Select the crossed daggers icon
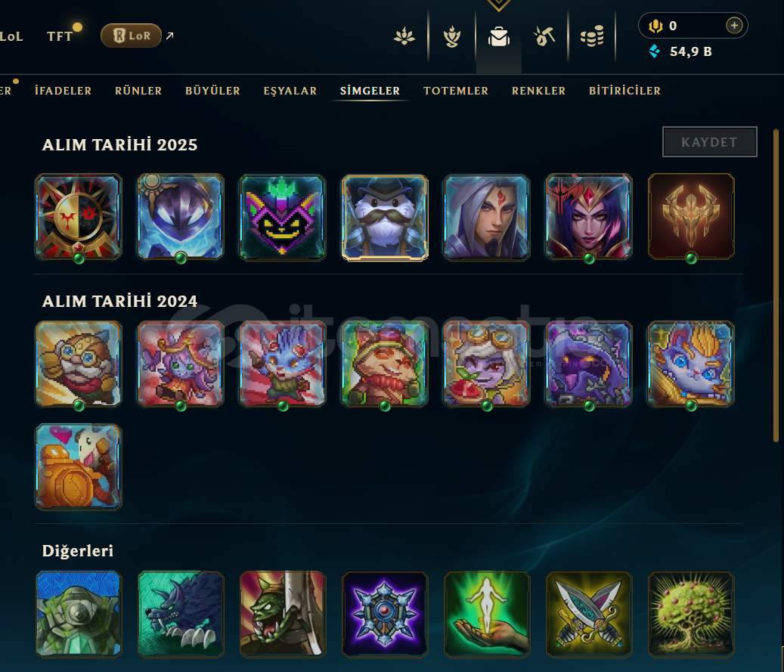This screenshot has height=672, width=784. [x=589, y=614]
